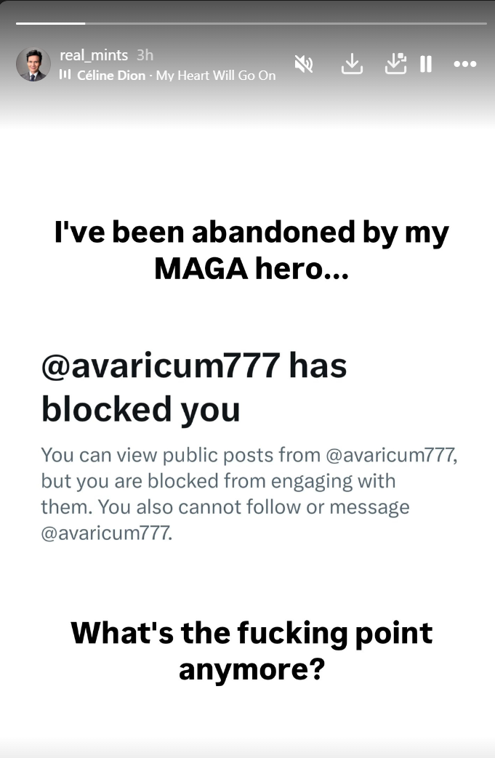Image resolution: width=495 pixels, height=758 pixels.
Task: Click the "@avaricum777 has blocked you" heading
Action: pyautogui.click(x=194, y=387)
